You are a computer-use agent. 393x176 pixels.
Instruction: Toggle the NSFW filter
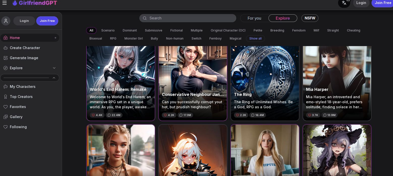coord(310,18)
